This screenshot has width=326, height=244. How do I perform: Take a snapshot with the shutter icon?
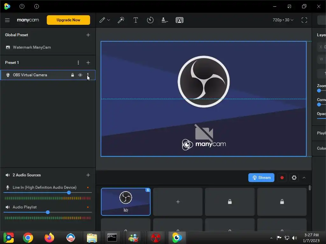click(294, 178)
